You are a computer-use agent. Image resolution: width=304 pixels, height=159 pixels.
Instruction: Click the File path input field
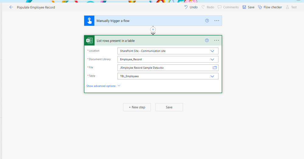(x=168, y=68)
